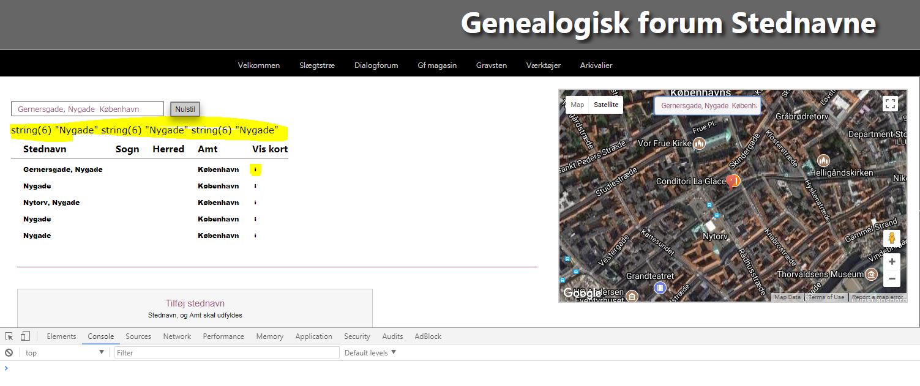
Task: Click the map fullscreen toggle icon
Action: coord(890,104)
